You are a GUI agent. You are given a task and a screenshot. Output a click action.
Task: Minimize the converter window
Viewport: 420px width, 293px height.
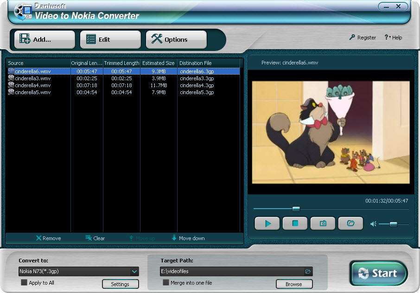click(386, 6)
